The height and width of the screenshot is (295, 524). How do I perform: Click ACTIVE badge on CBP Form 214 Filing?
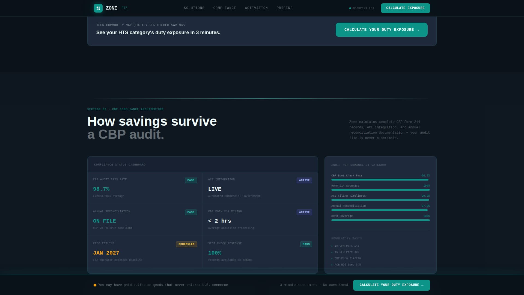(x=304, y=213)
